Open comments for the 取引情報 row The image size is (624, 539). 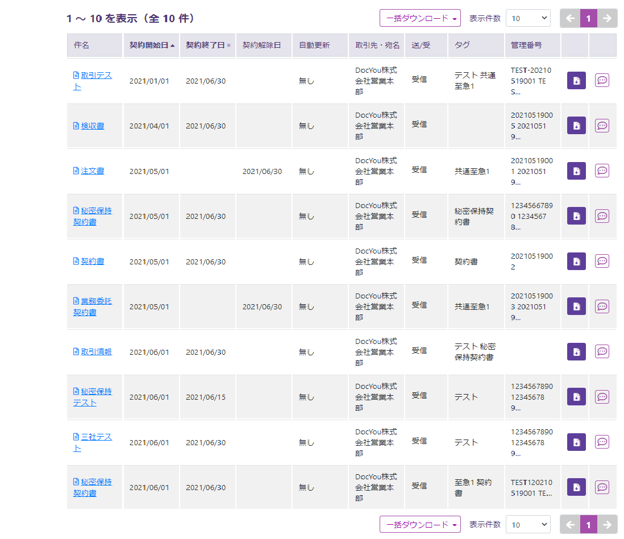click(x=602, y=351)
